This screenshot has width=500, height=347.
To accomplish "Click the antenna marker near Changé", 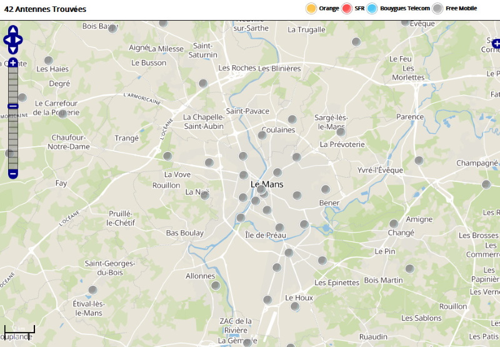I will 394,224.
